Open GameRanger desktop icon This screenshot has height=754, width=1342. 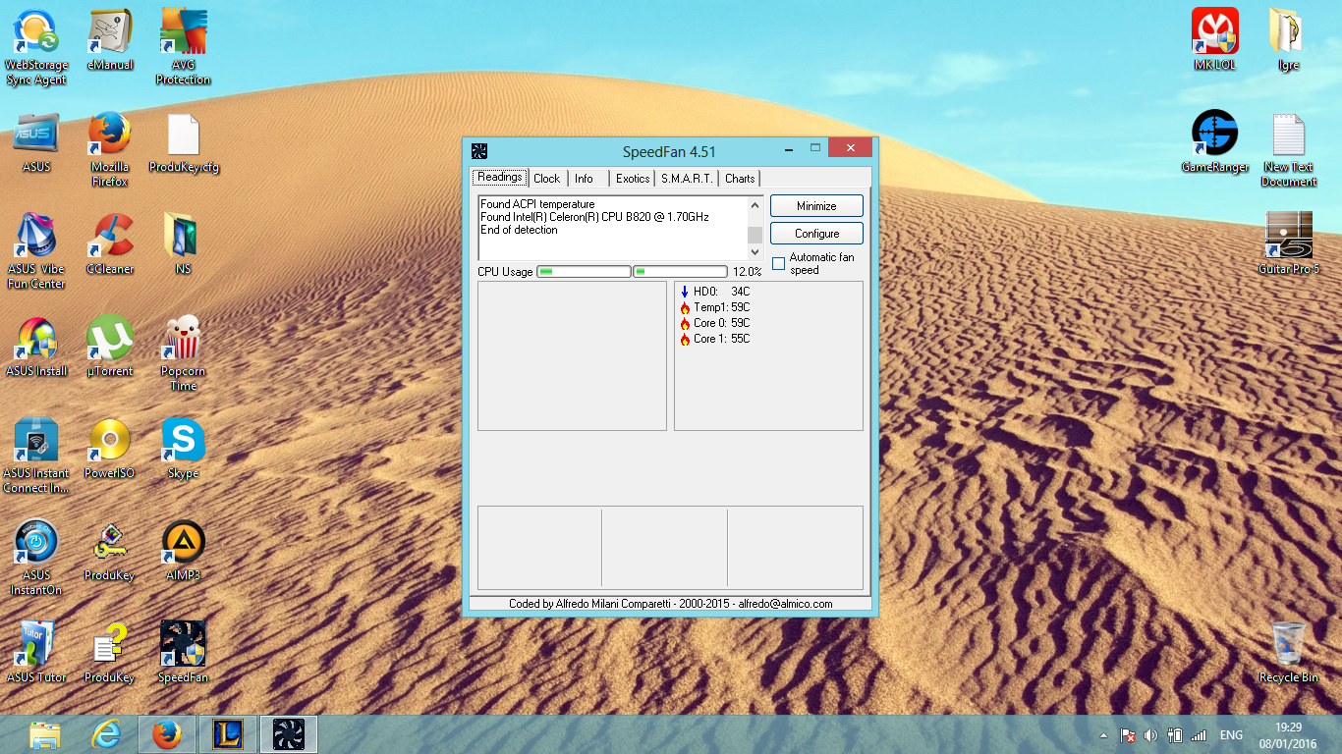coord(1214,135)
